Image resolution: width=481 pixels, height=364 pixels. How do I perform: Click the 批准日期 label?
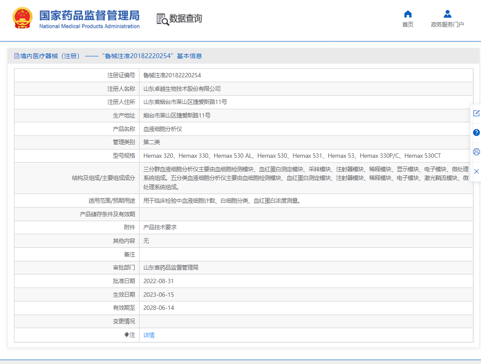(x=124, y=281)
